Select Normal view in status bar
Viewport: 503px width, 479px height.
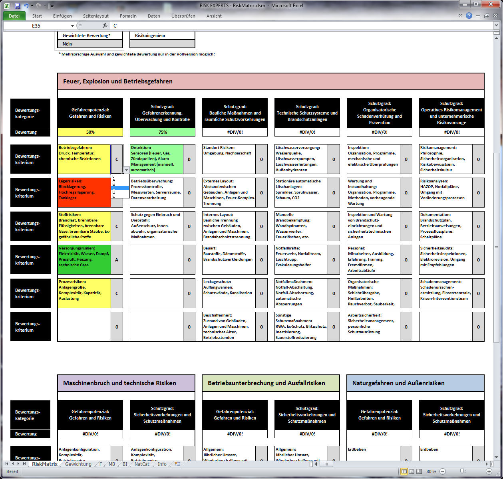point(404,471)
